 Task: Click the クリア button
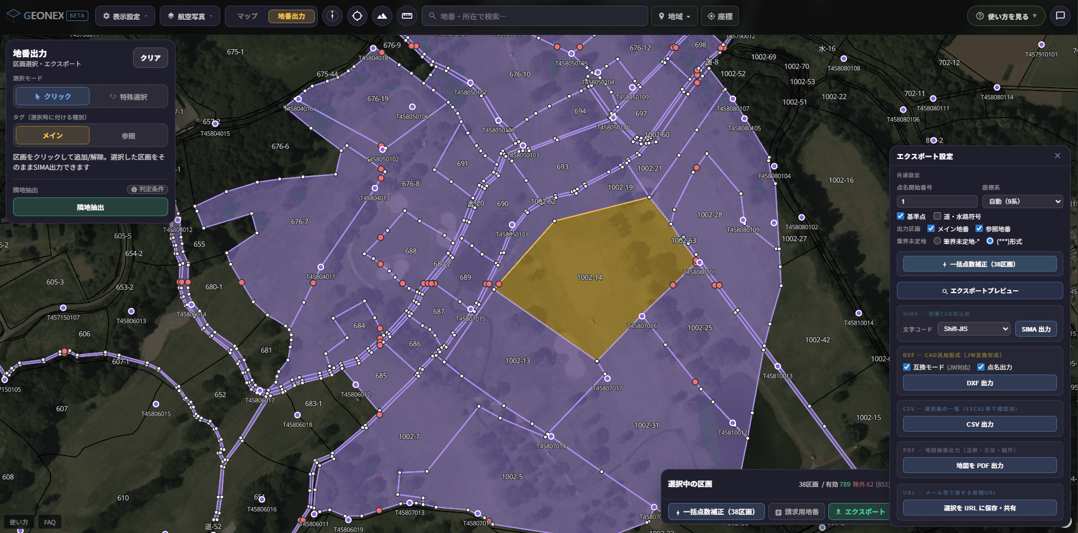[x=151, y=58]
